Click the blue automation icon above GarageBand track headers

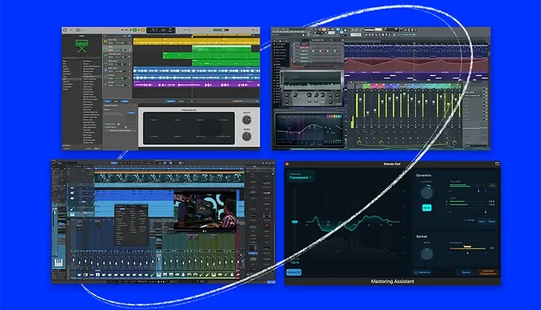[x=129, y=36]
